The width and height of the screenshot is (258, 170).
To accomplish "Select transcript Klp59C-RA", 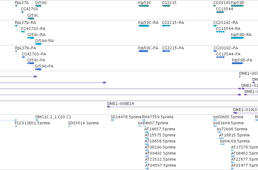I will point(143,26).
